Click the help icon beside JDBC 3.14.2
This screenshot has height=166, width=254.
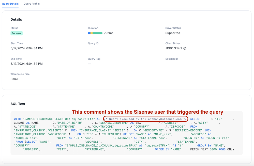[x=185, y=48]
